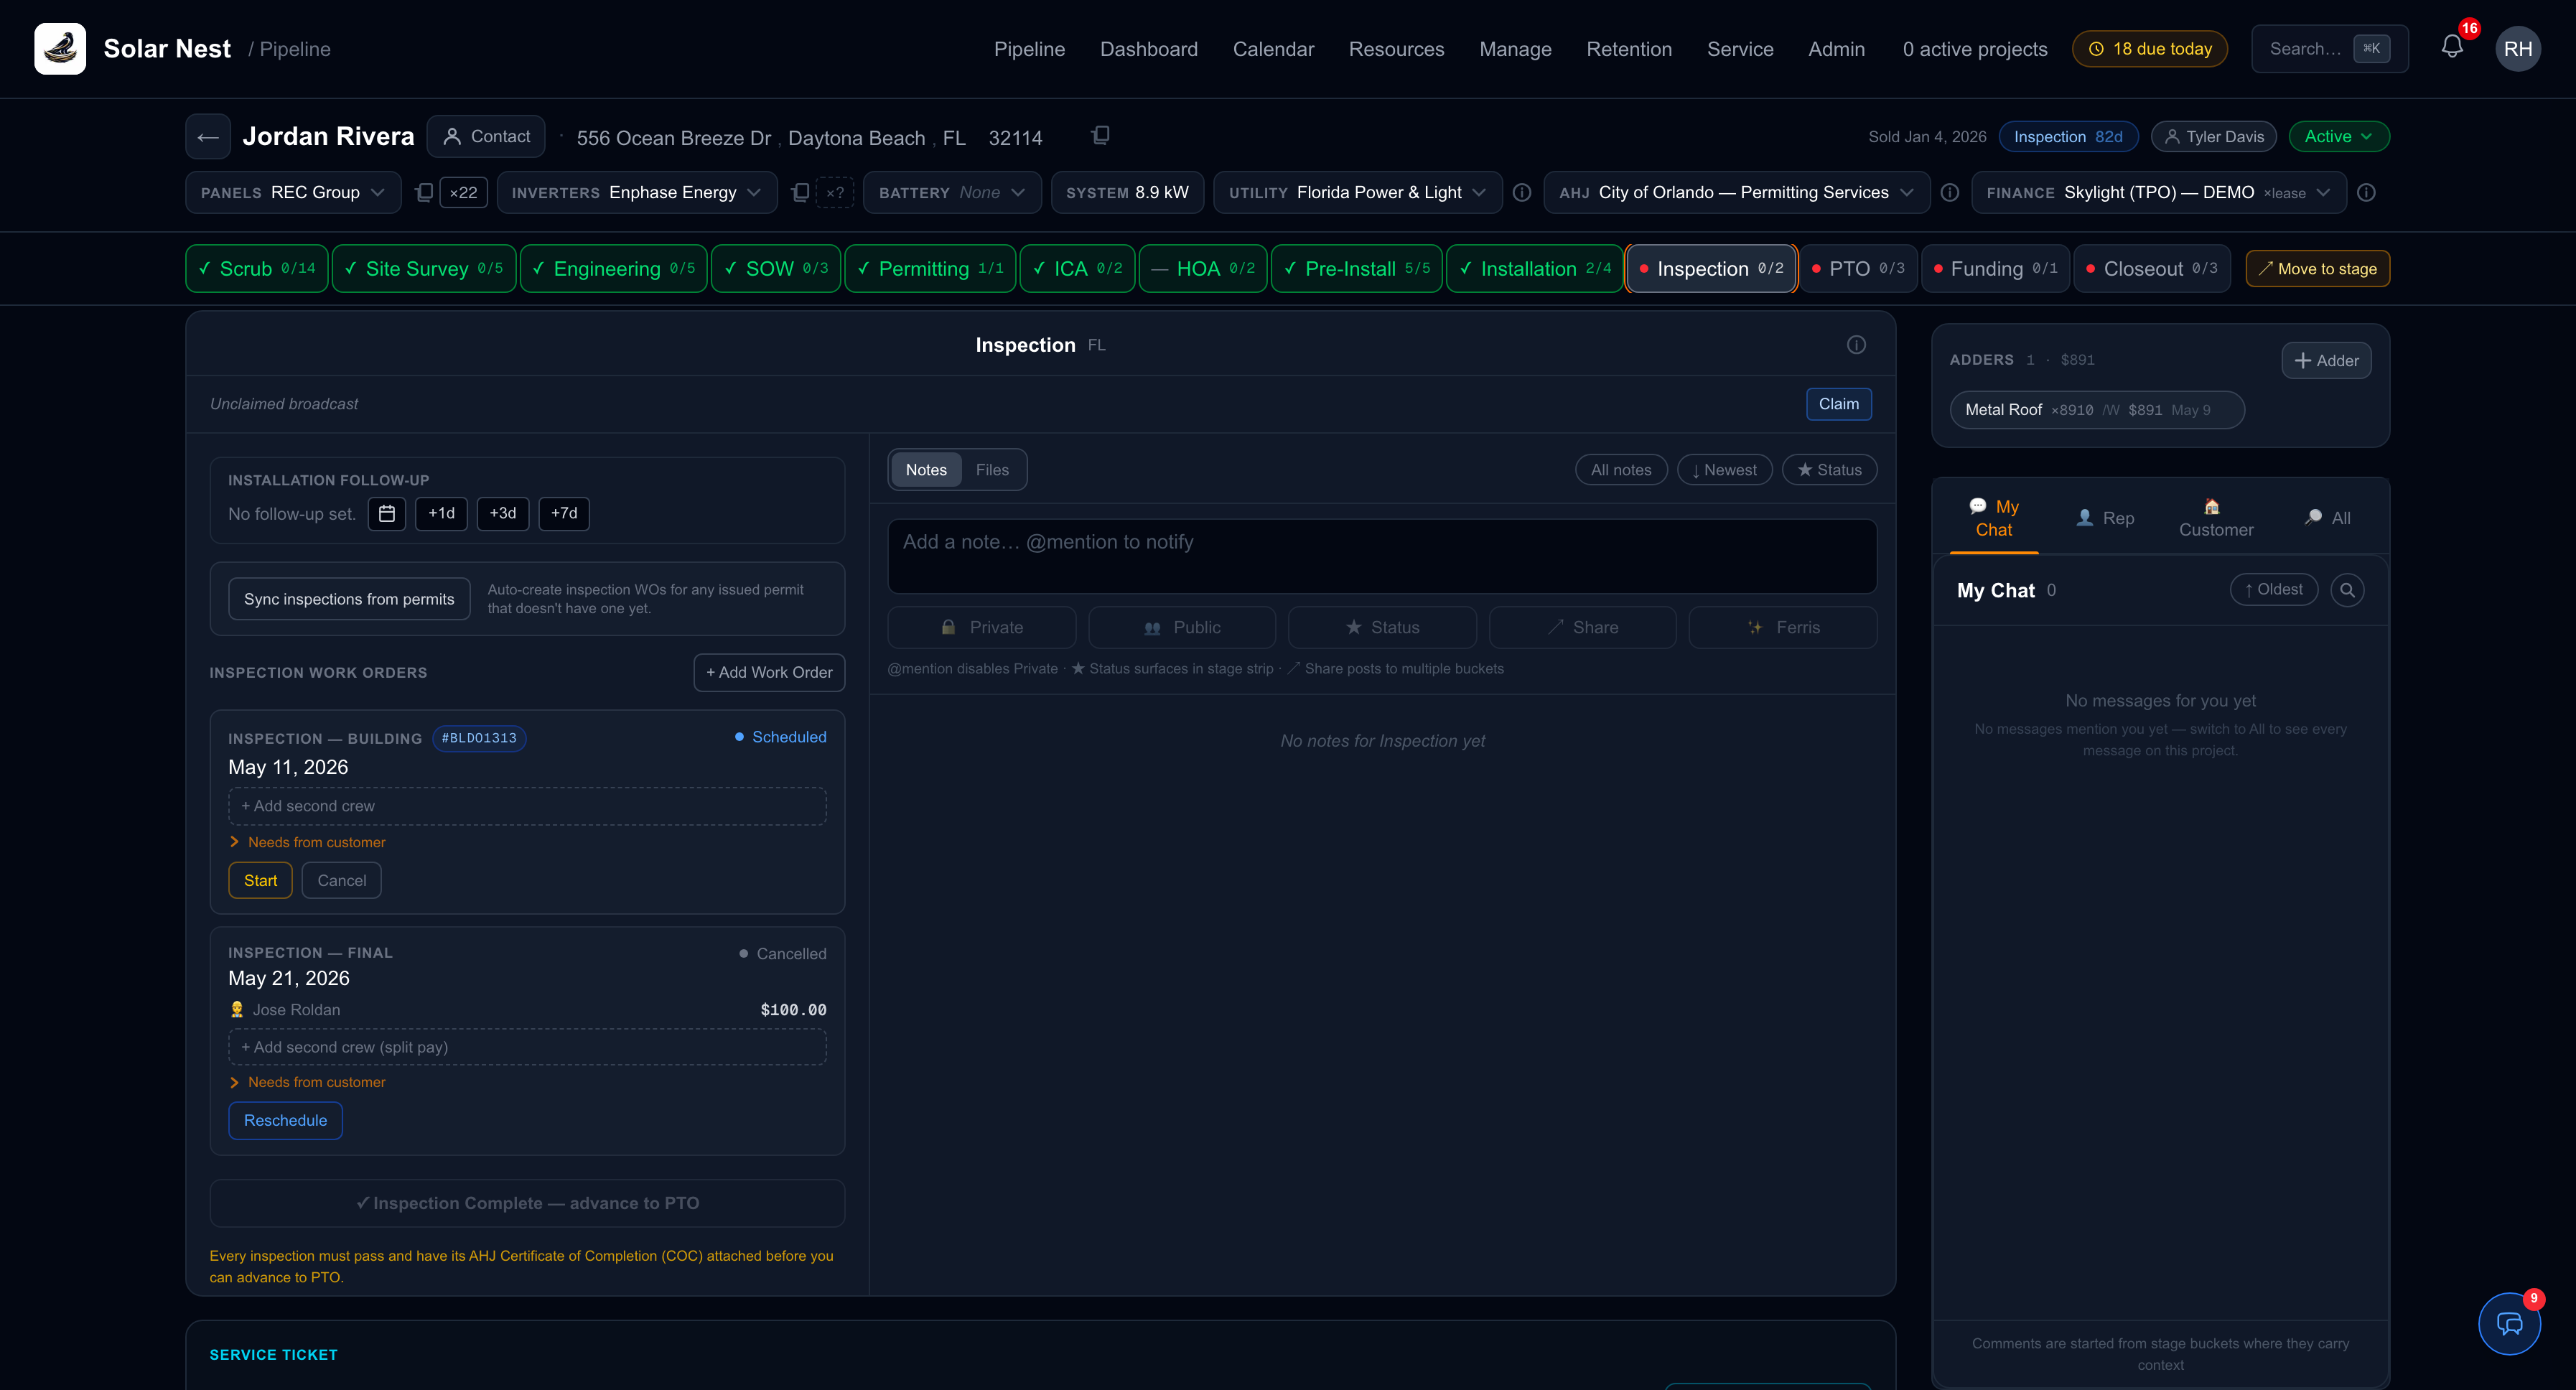The width and height of the screenshot is (2576, 1390).
Task: Mark note as Public
Action: coord(1182,627)
